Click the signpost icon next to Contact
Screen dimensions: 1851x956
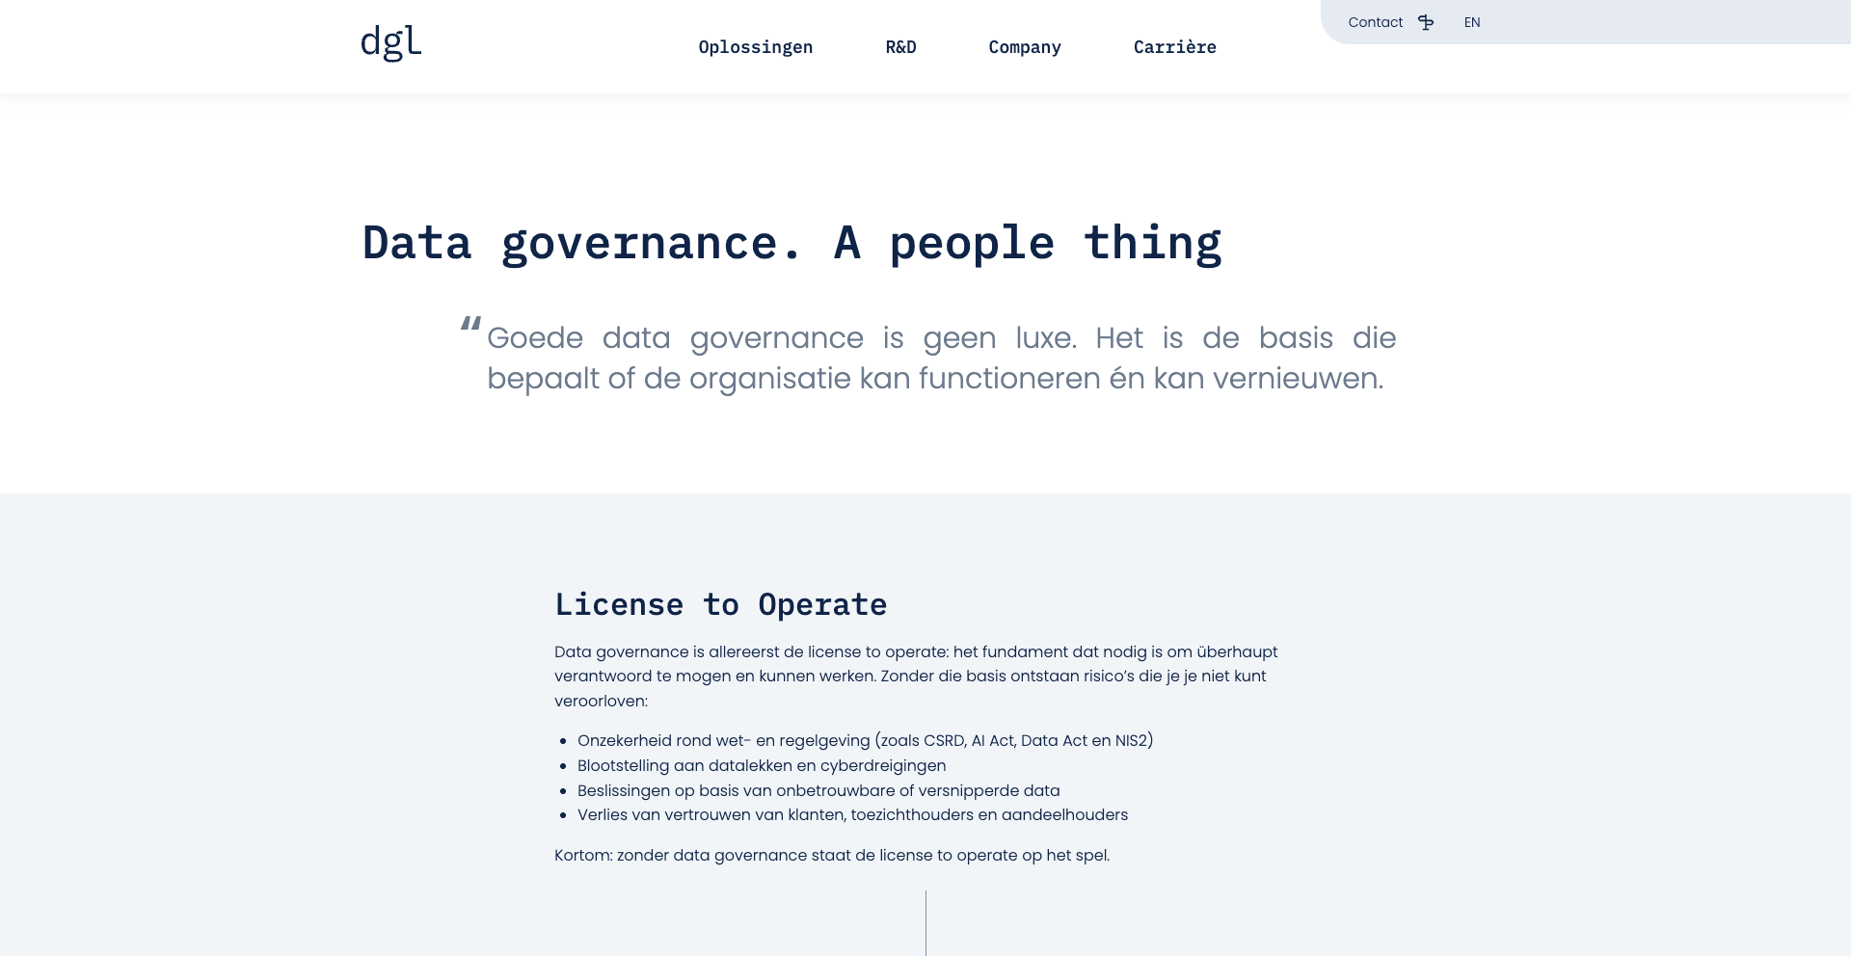point(1426,21)
